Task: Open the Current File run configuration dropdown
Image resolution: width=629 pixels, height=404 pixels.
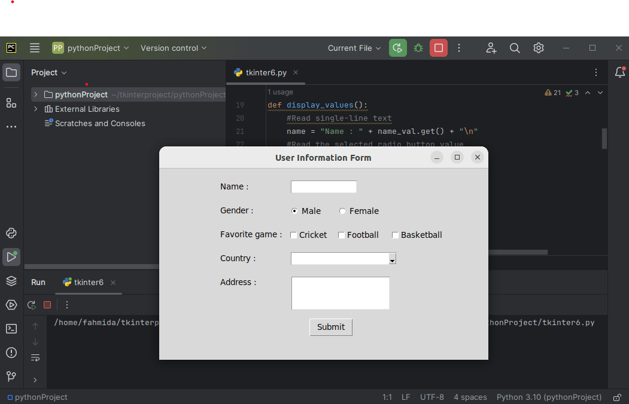Action: pyautogui.click(x=353, y=48)
